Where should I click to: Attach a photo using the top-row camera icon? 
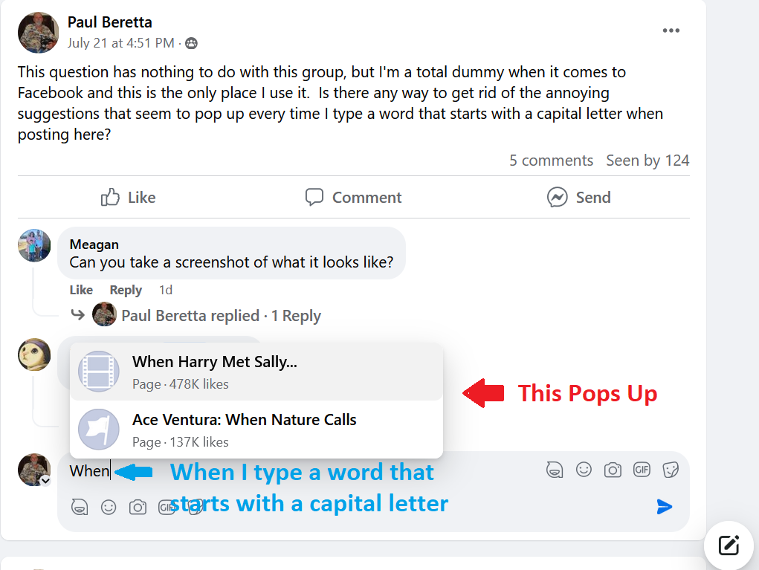[613, 470]
